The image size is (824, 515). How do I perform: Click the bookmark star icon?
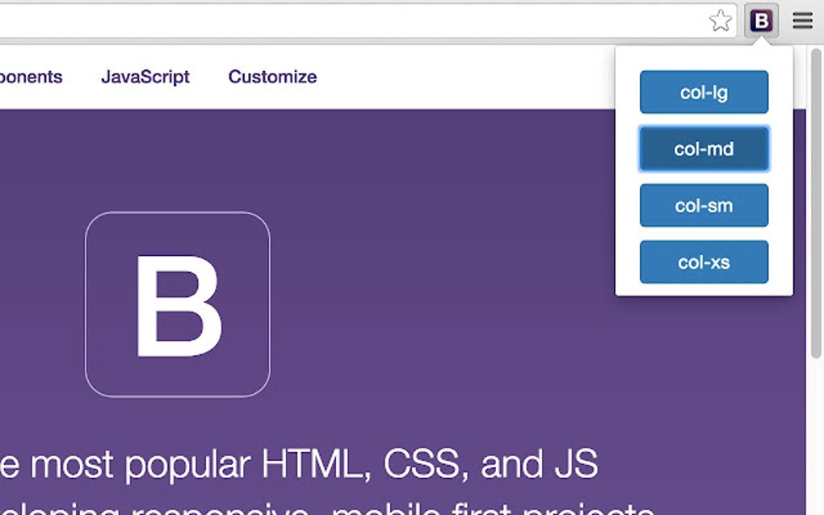720,21
